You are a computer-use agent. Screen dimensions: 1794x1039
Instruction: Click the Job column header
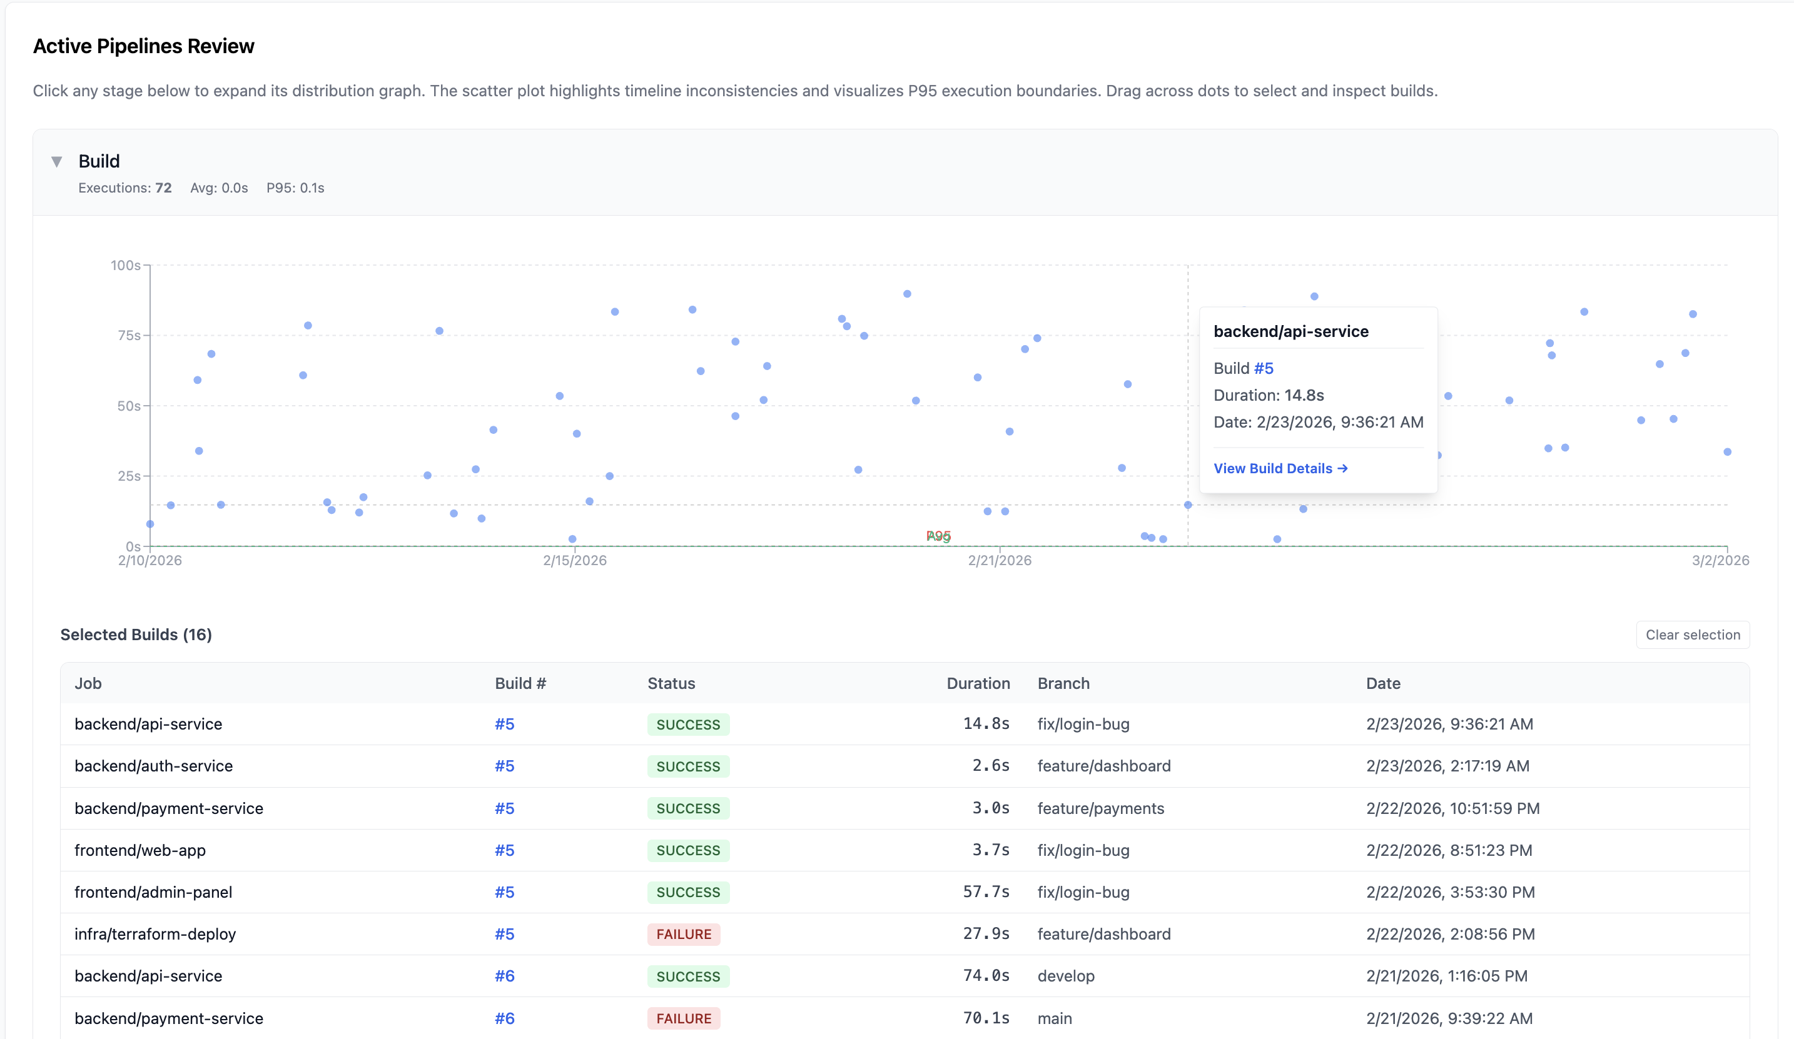point(88,683)
